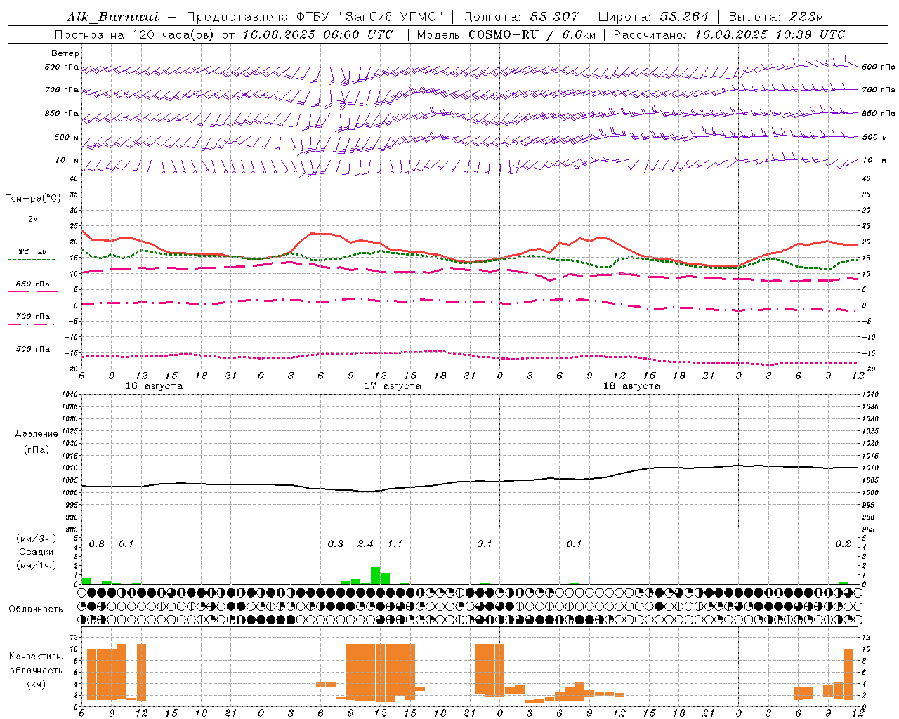
Task: Click the 'Конвективн.' convective cloud label
Action: [36, 657]
